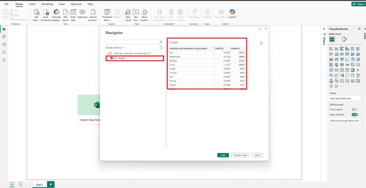Click the Dataverse icon
The image size is (366, 188).
[82, 13]
